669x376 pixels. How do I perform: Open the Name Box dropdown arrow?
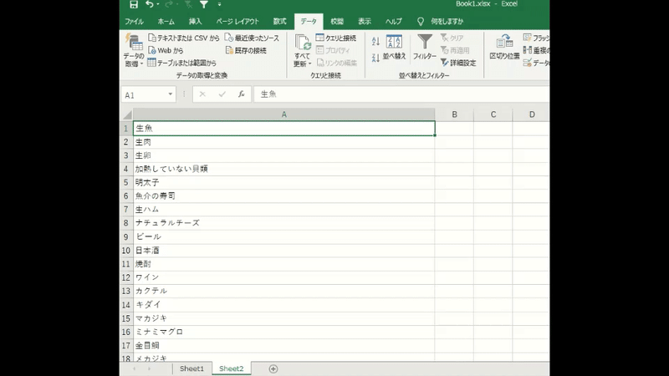[x=171, y=94]
